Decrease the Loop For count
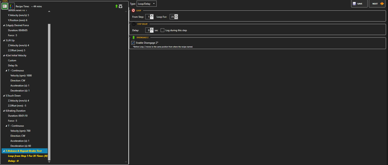Viewport: 388px width, 165px height. click(176, 18)
